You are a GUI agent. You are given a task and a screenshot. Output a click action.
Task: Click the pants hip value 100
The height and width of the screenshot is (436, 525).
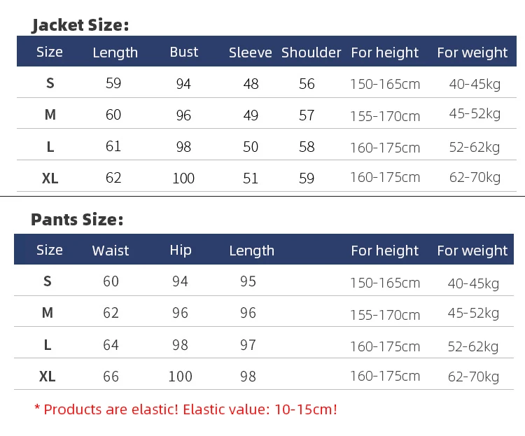[180, 377]
